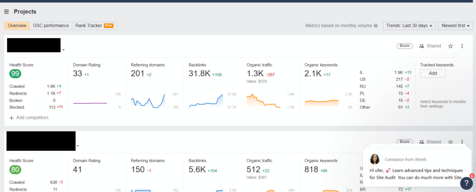Click US keywords value 217
476x192 pixels.
click(399, 79)
